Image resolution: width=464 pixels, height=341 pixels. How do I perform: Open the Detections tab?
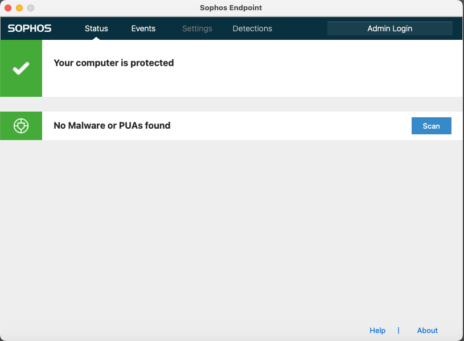[x=252, y=28]
